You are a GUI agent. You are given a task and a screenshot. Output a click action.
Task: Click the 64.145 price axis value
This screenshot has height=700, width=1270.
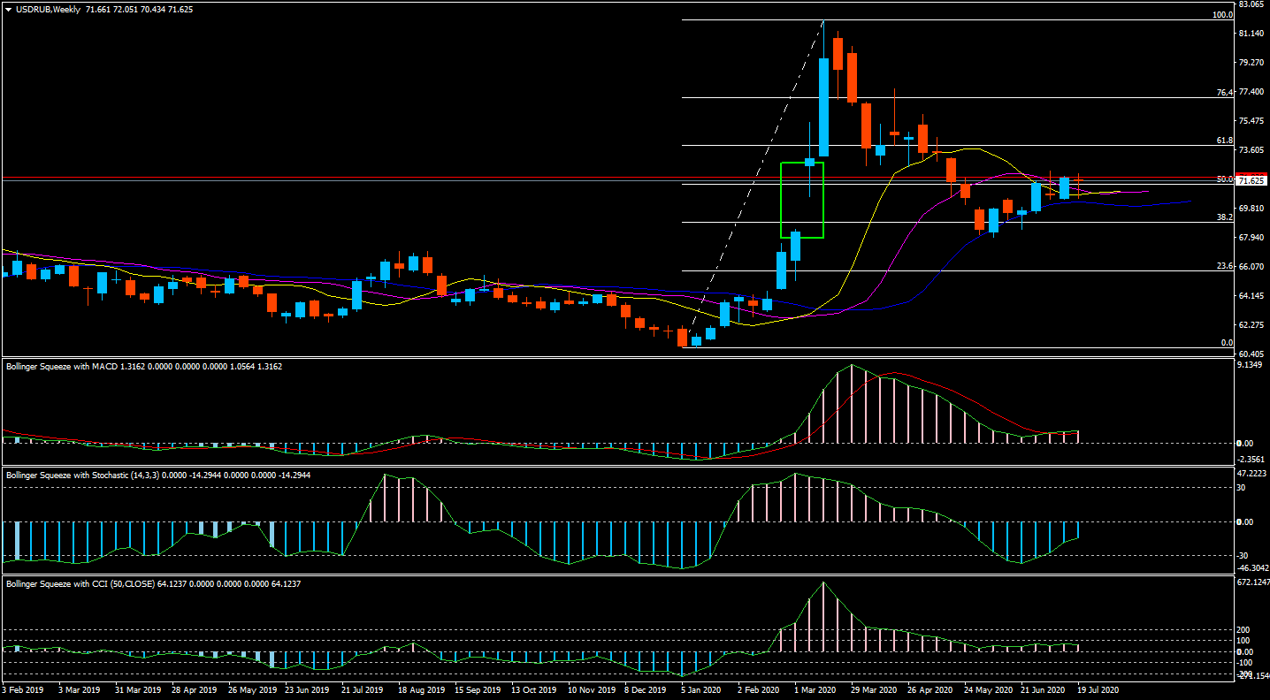pyautogui.click(x=1251, y=295)
